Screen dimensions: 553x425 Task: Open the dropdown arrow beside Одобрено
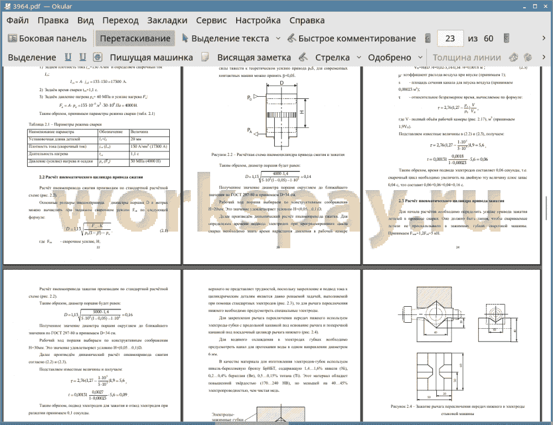point(420,57)
